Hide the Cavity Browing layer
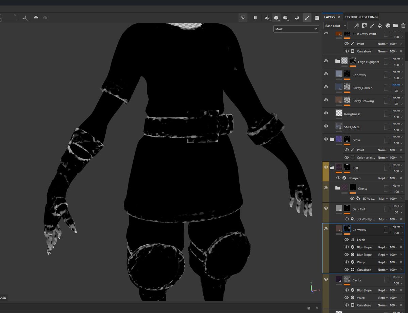The image size is (408, 313). tap(326, 100)
